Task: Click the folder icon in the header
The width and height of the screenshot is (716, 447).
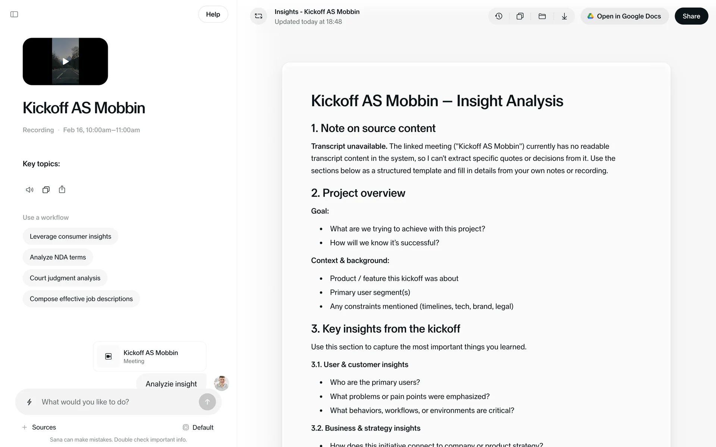Action: point(542,16)
